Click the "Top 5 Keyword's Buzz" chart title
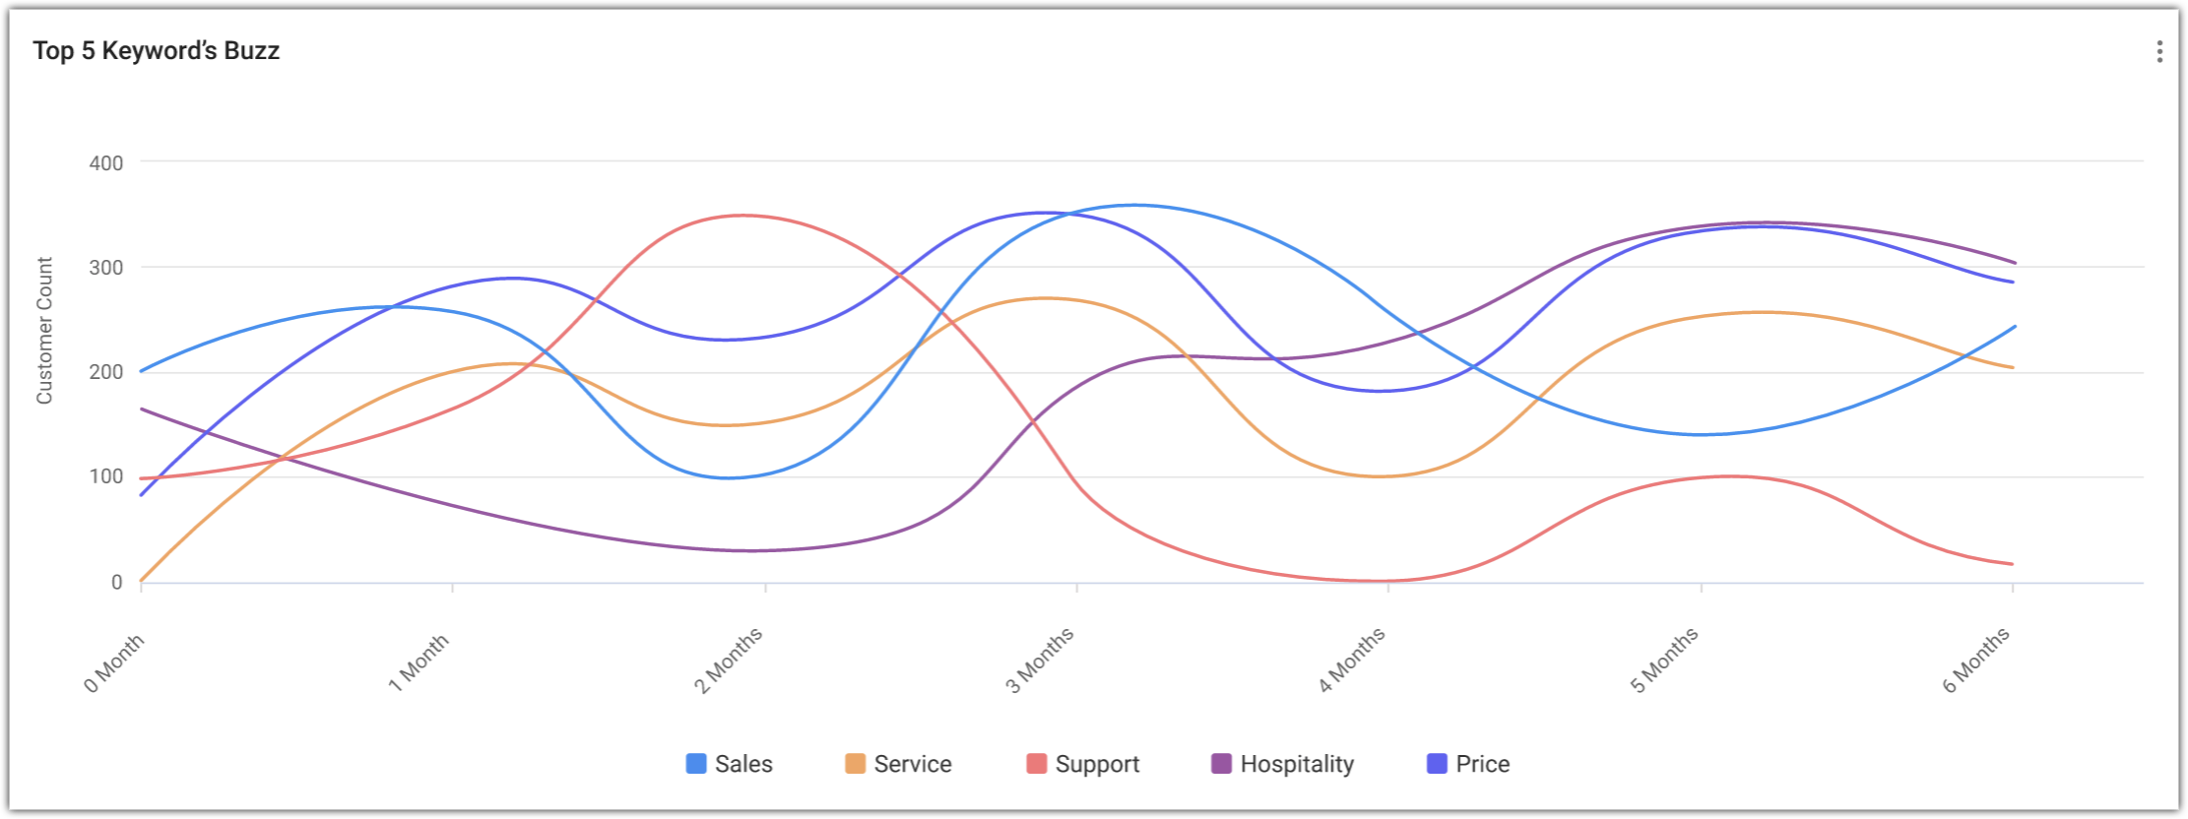Screen dimensions: 2188x819 click(157, 51)
